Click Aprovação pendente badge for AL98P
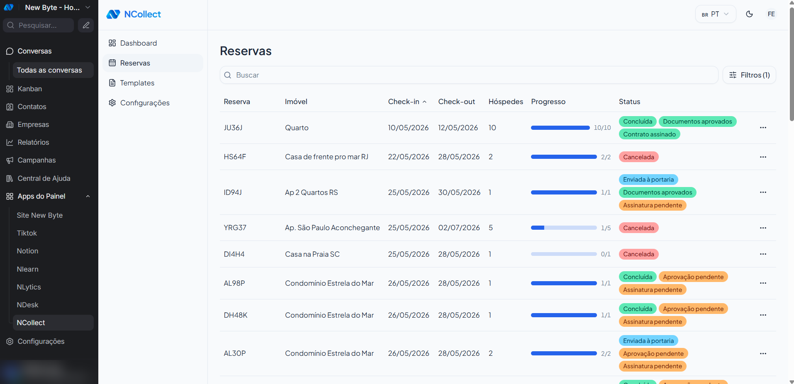 [693, 277]
